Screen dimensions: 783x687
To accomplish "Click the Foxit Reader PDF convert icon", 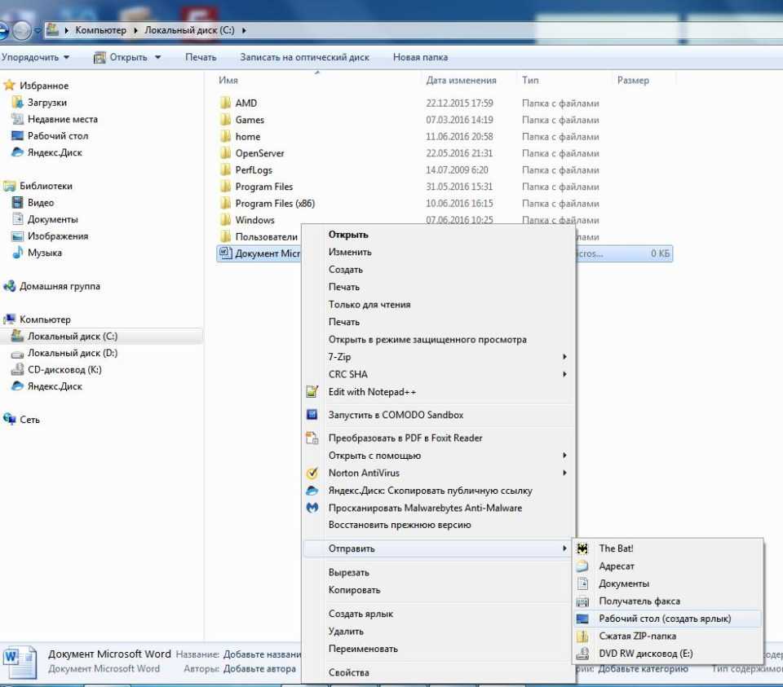I will pos(312,438).
